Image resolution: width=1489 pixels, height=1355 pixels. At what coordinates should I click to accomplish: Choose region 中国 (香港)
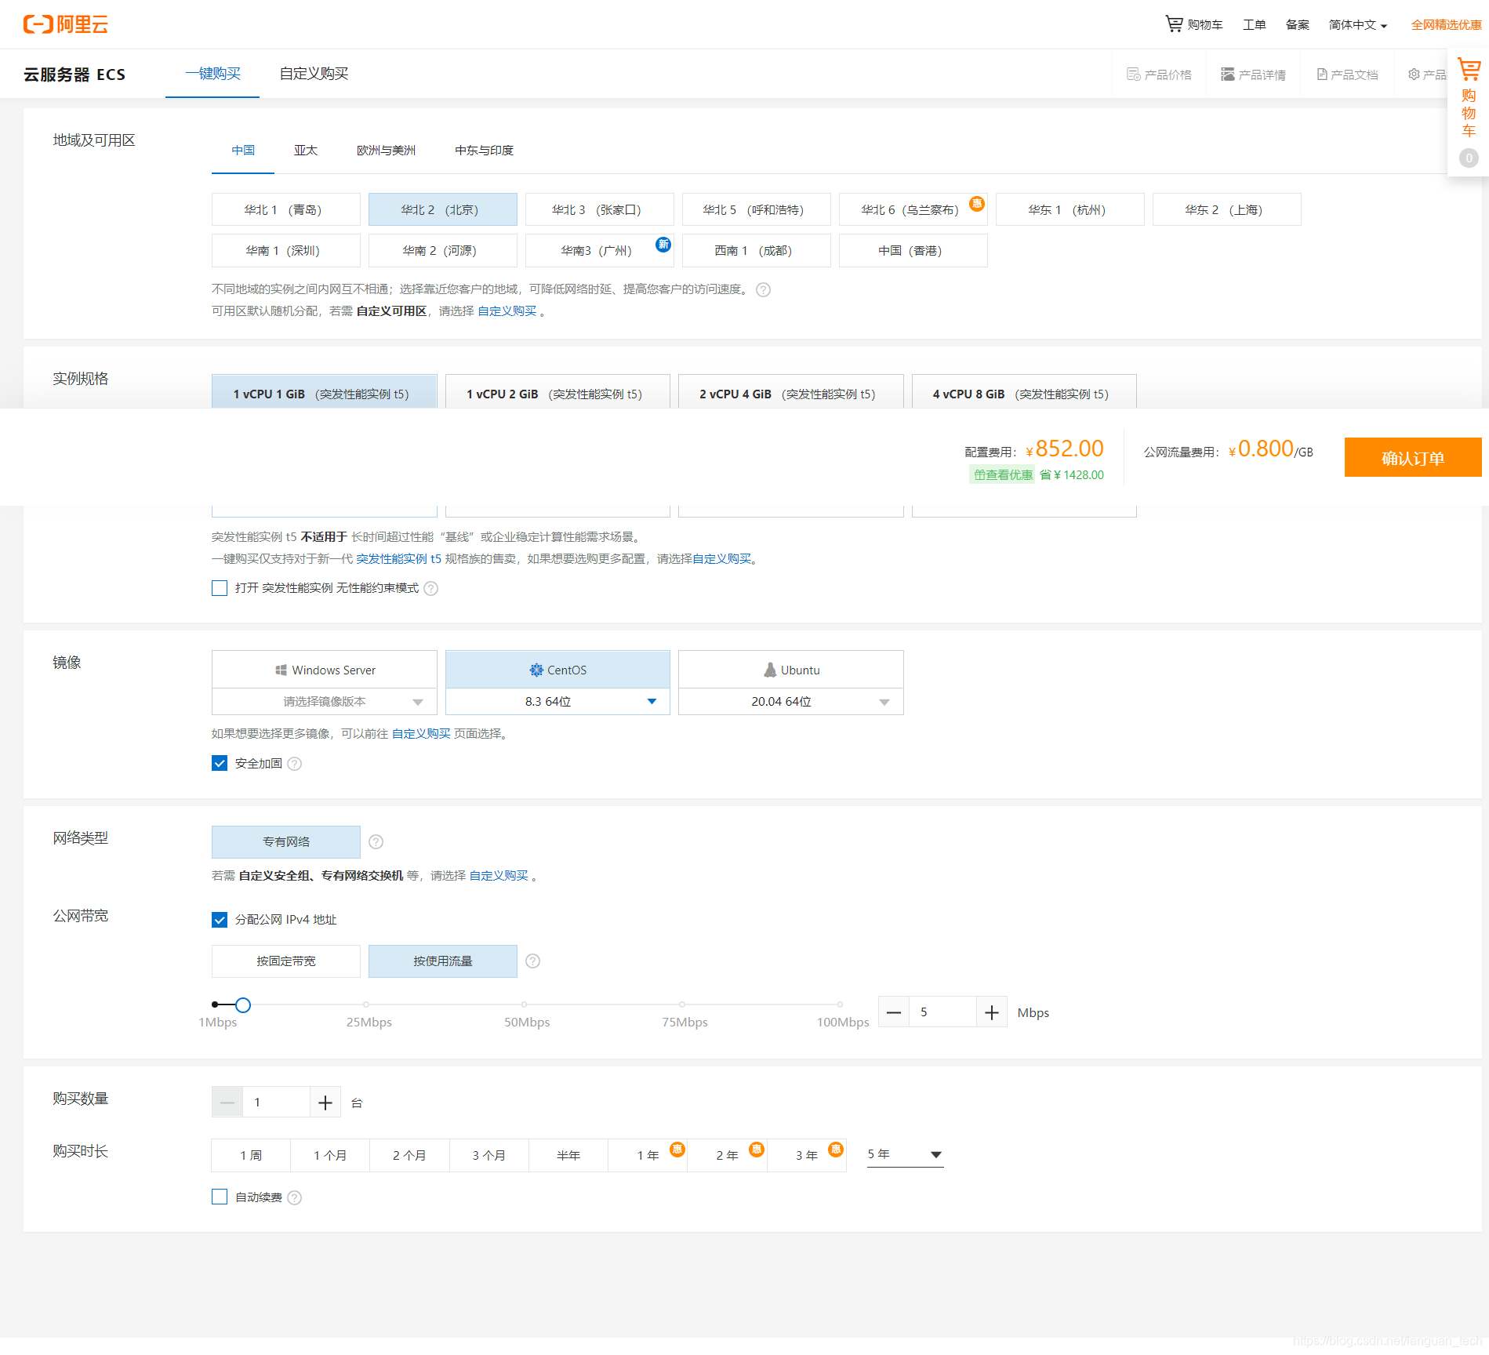click(x=913, y=251)
